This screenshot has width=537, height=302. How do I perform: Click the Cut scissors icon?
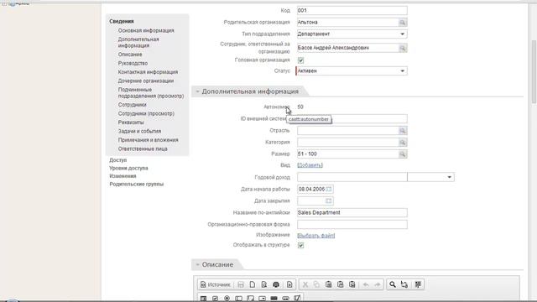pos(305,284)
